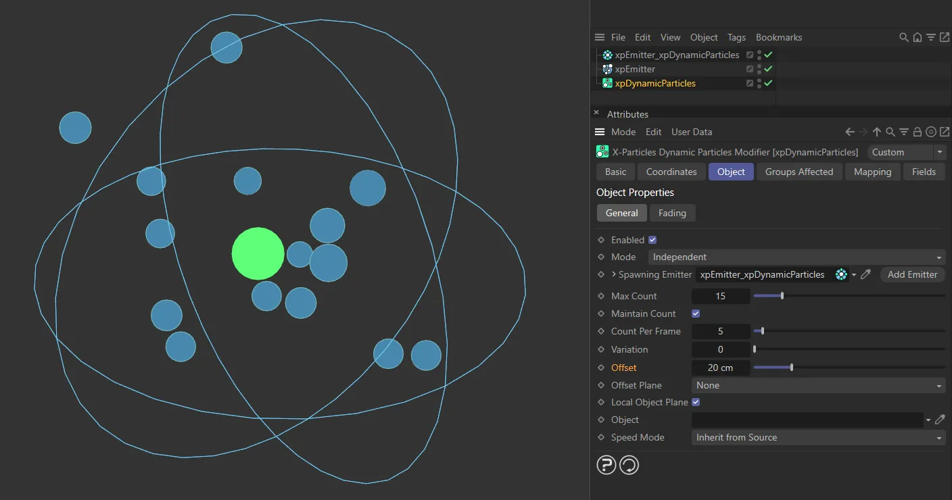The image size is (952, 500).
Task: Click the Add Emitter button
Action: pyautogui.click(x=912, y=274)
